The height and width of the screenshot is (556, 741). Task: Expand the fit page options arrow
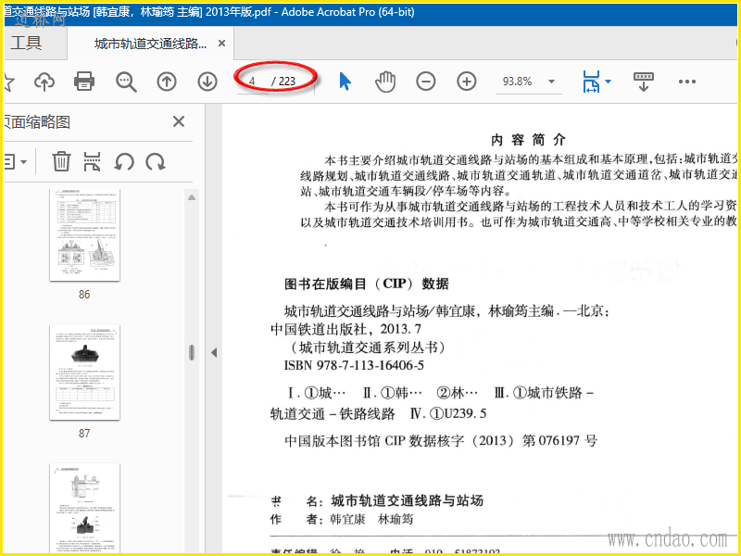pyautogui.click(x=609, y=82)
